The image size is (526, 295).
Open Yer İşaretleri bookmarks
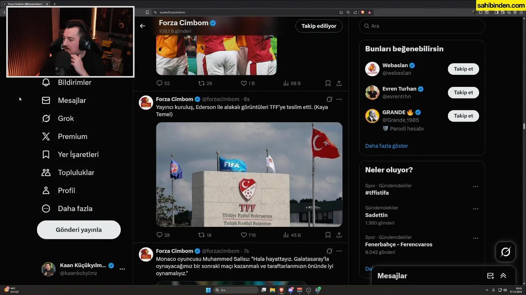70,154
